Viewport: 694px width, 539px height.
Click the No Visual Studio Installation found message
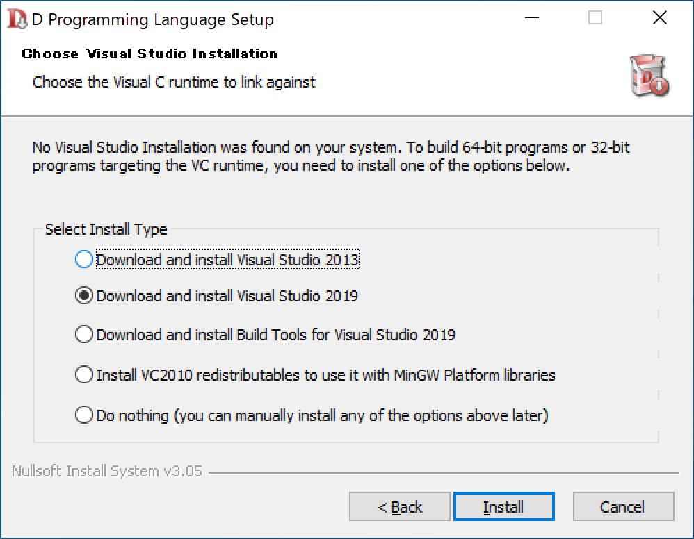(331, 156)
